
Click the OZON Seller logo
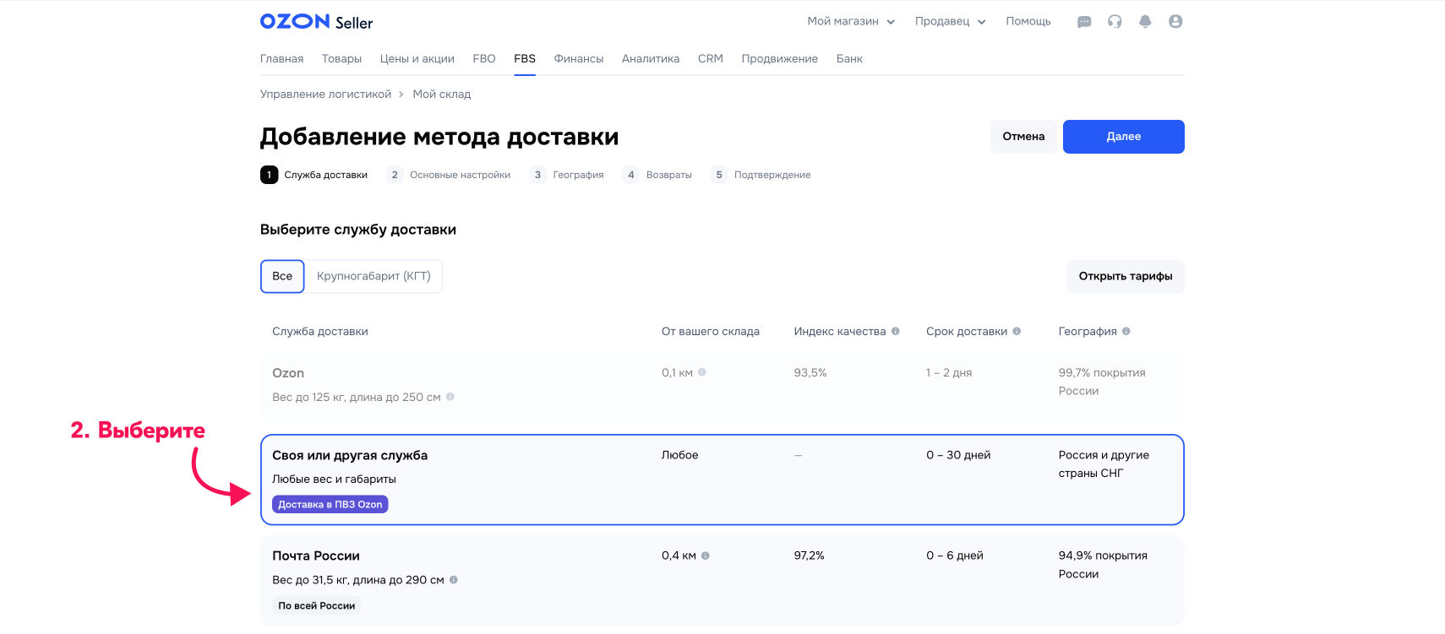[x=316, y=22]
